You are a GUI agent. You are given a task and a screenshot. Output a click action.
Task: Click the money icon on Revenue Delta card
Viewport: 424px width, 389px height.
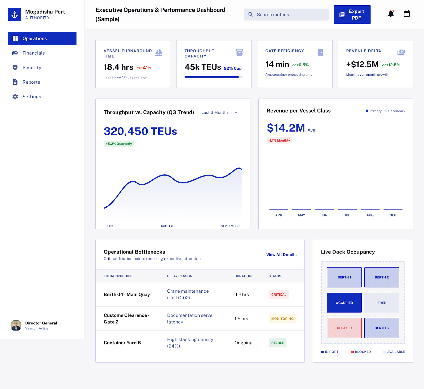401,52
